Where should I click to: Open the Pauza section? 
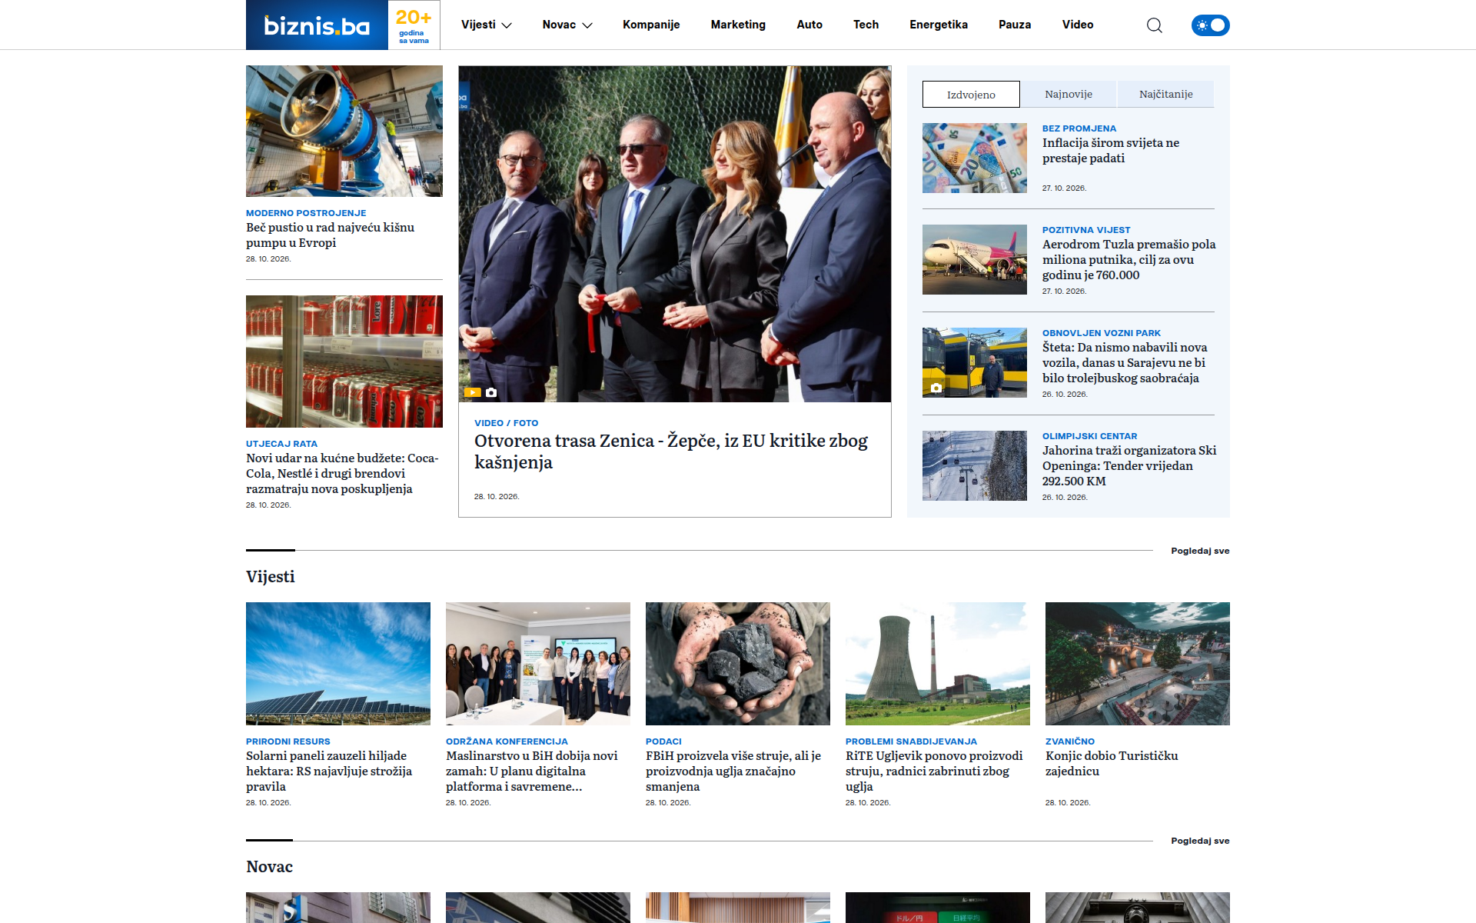click(1015, 25)
